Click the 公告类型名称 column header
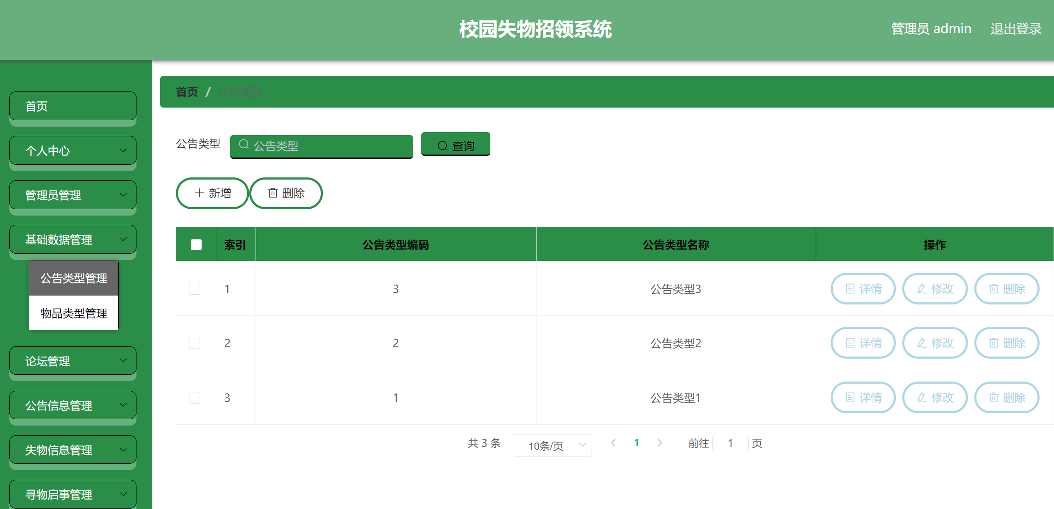The width and height of the screenshot is (1054, 509). pyautogui.click(x=676, y=245)
